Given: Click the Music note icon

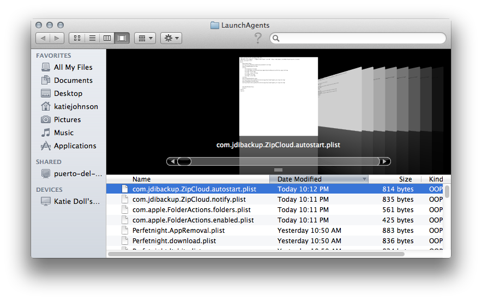Looking at the screenshot, I should pos(46,133).
